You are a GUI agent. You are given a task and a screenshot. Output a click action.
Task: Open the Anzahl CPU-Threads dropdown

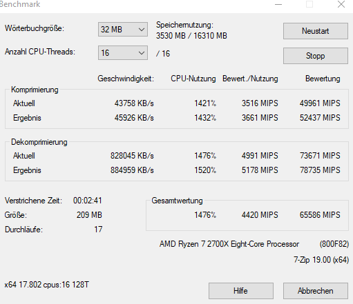click(123, 52)
